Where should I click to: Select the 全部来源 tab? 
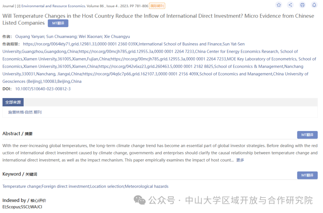pyautogui.click(x=13, y=102)
